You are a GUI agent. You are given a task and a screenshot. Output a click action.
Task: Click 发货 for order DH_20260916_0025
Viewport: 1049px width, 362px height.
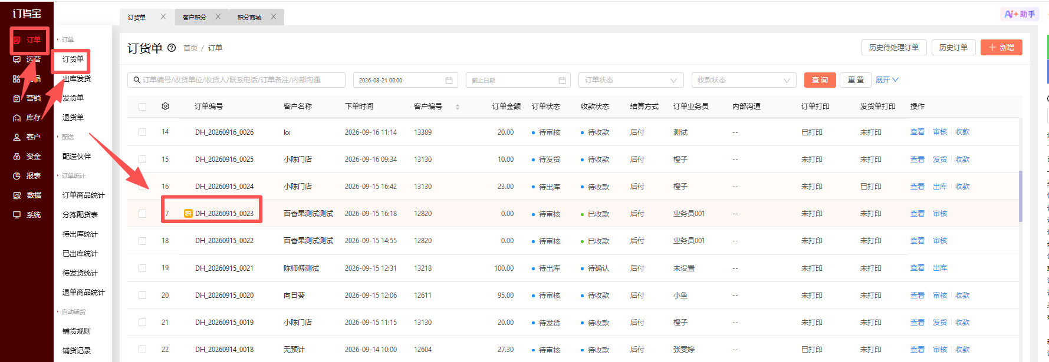(940, 160)
